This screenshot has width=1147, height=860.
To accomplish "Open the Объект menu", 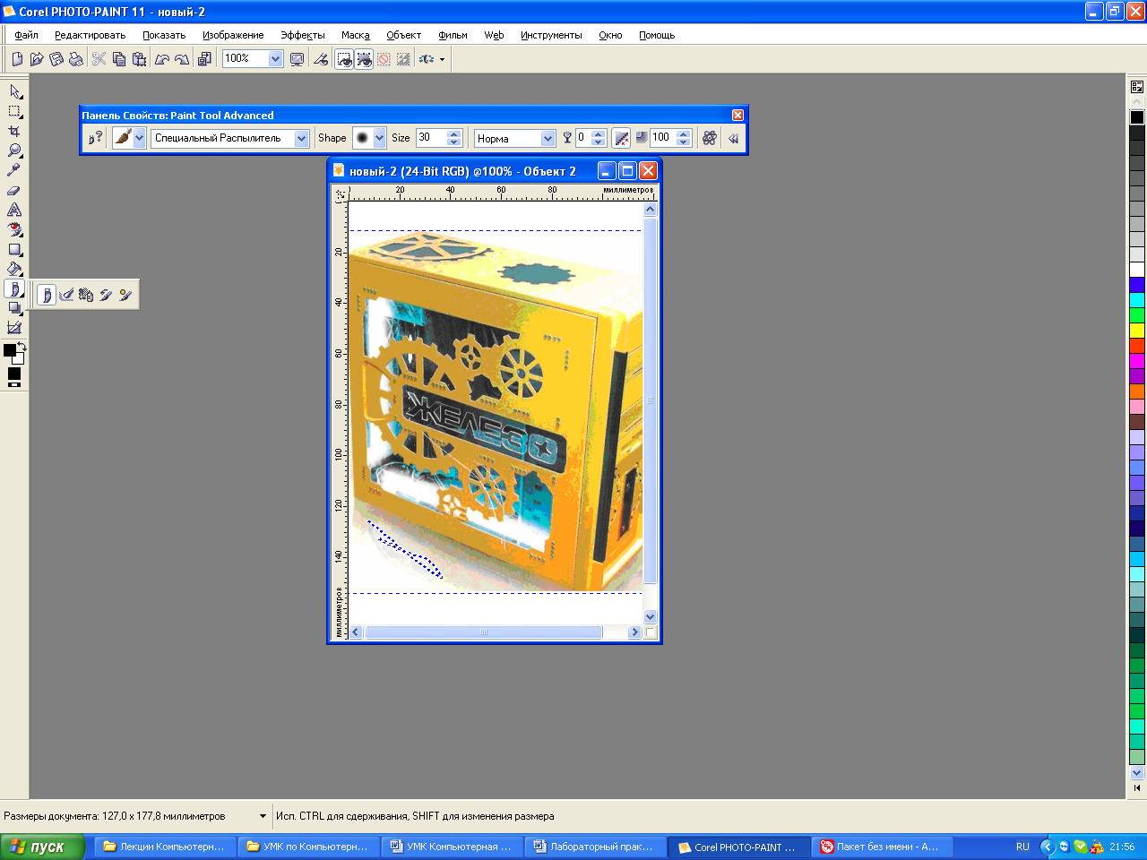I will coord(404,35).
